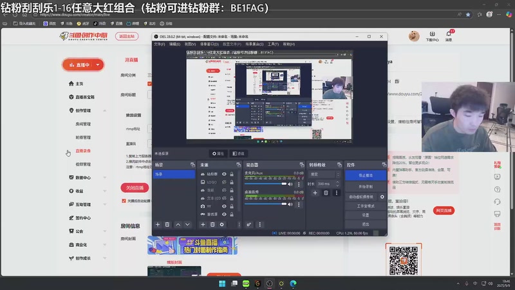Open Mic/Aux channel three-dot options
Screen dimensions: 515x290
(x=299, y=184)
